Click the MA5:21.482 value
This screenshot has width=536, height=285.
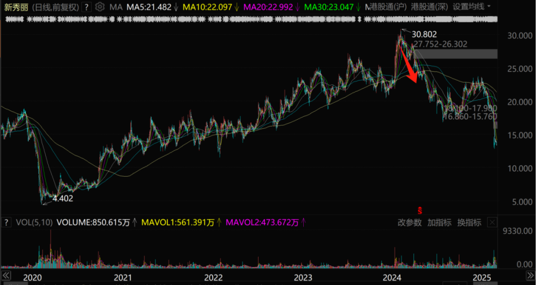149,7
